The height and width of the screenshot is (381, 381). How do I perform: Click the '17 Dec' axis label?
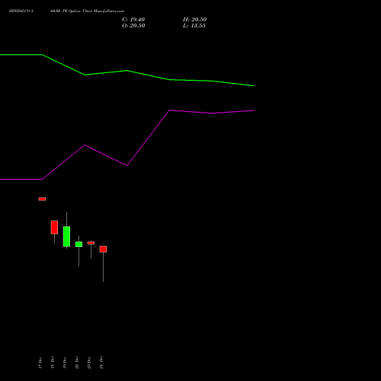(x=40, y=363)
